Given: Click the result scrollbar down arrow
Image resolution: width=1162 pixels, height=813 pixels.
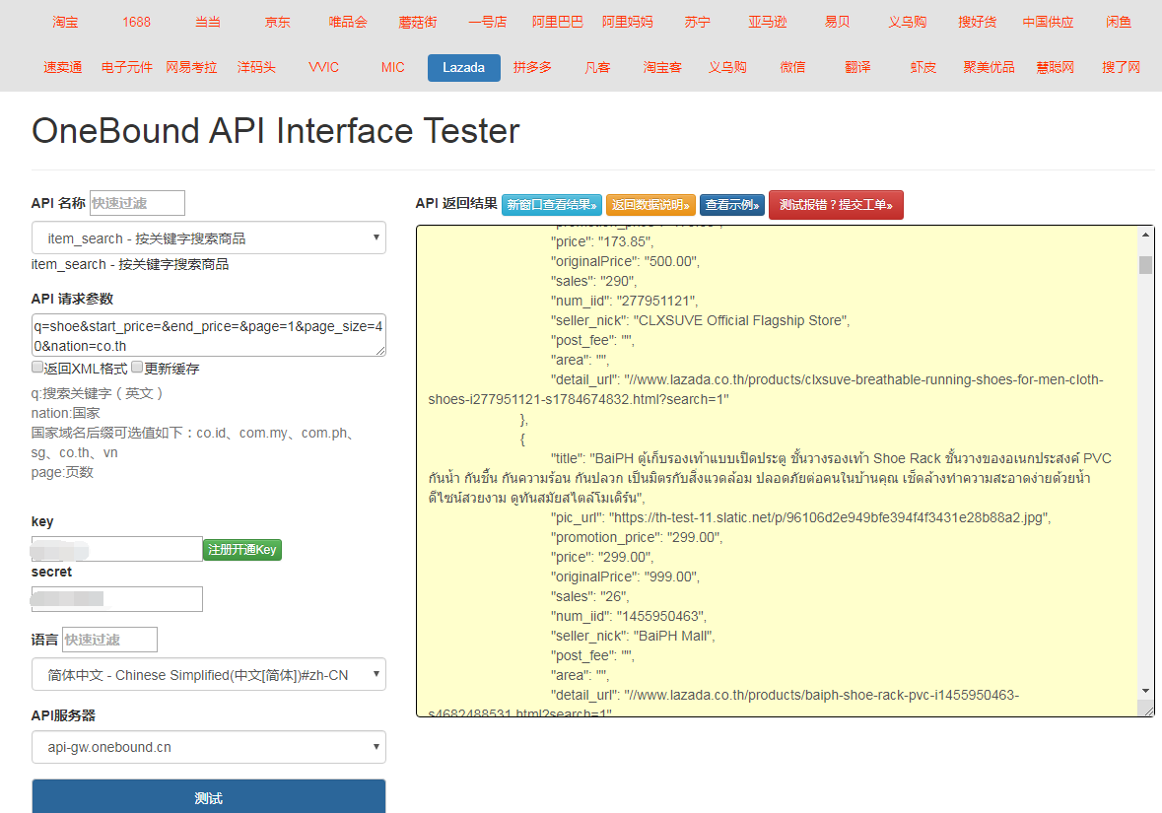Looking at the screenshot, I should pos(1145,691).
